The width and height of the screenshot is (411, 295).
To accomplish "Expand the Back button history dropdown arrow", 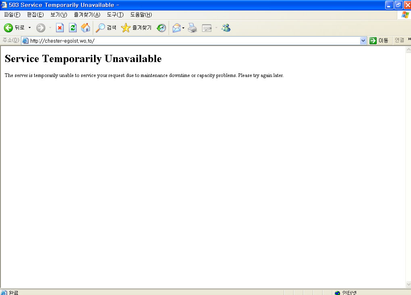I will point(29,28).
